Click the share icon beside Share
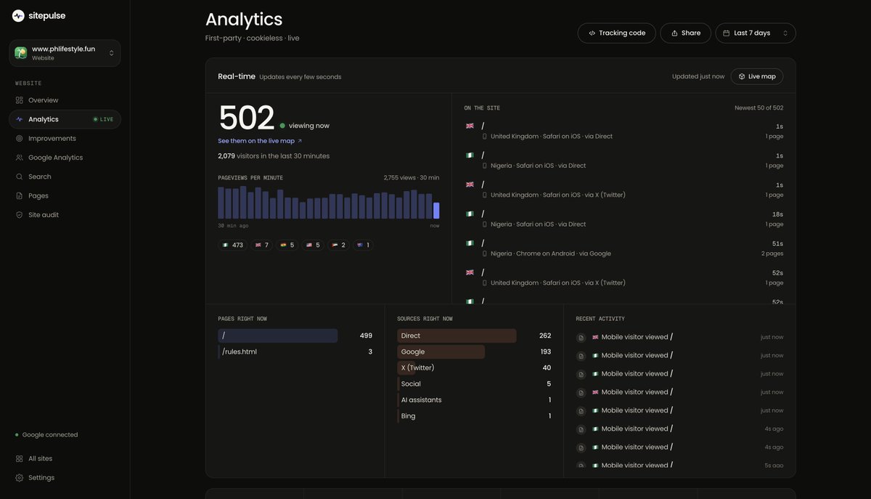 point(674,33)
